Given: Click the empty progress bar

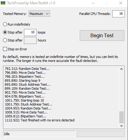Looking at the screenshot, I should (x=101, y=134).
